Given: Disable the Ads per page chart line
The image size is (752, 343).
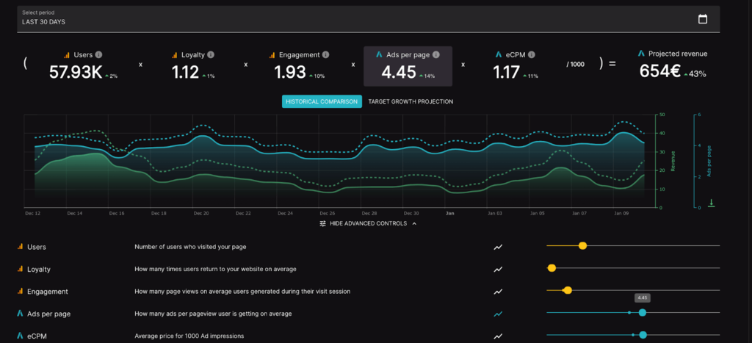Looking at the screenshot, I should point(498,314).
